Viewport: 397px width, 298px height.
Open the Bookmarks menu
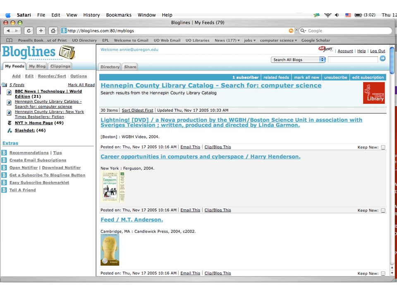[119, 15]
